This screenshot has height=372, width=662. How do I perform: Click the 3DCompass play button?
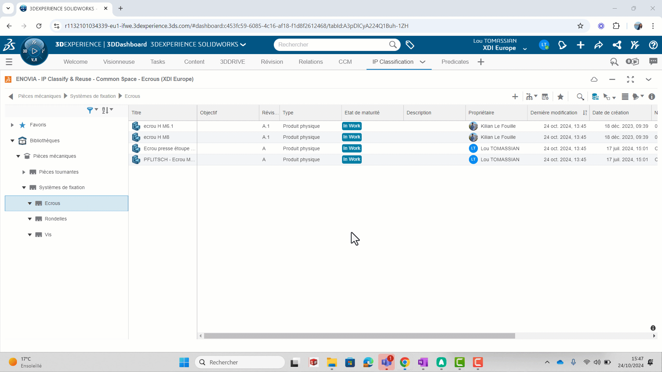(34, 51)
